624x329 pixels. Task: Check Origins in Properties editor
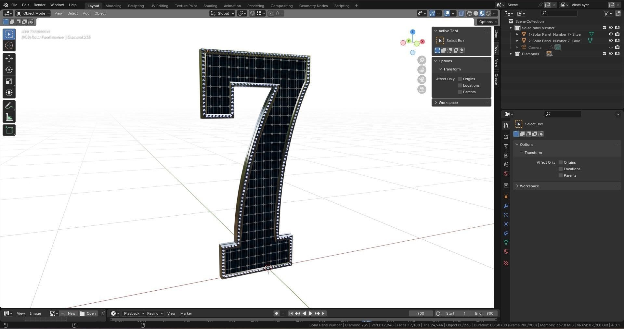pos(561,162)
